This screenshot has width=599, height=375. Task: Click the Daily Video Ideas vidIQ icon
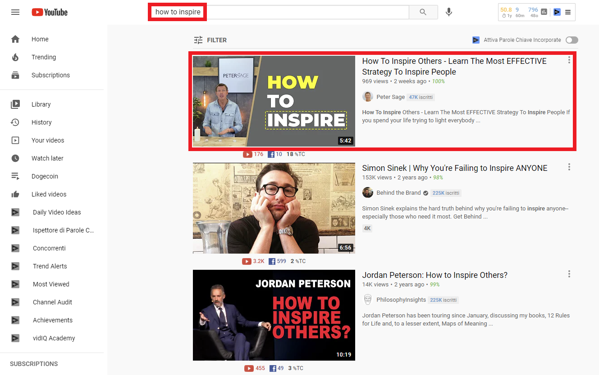tap(15, 212)
